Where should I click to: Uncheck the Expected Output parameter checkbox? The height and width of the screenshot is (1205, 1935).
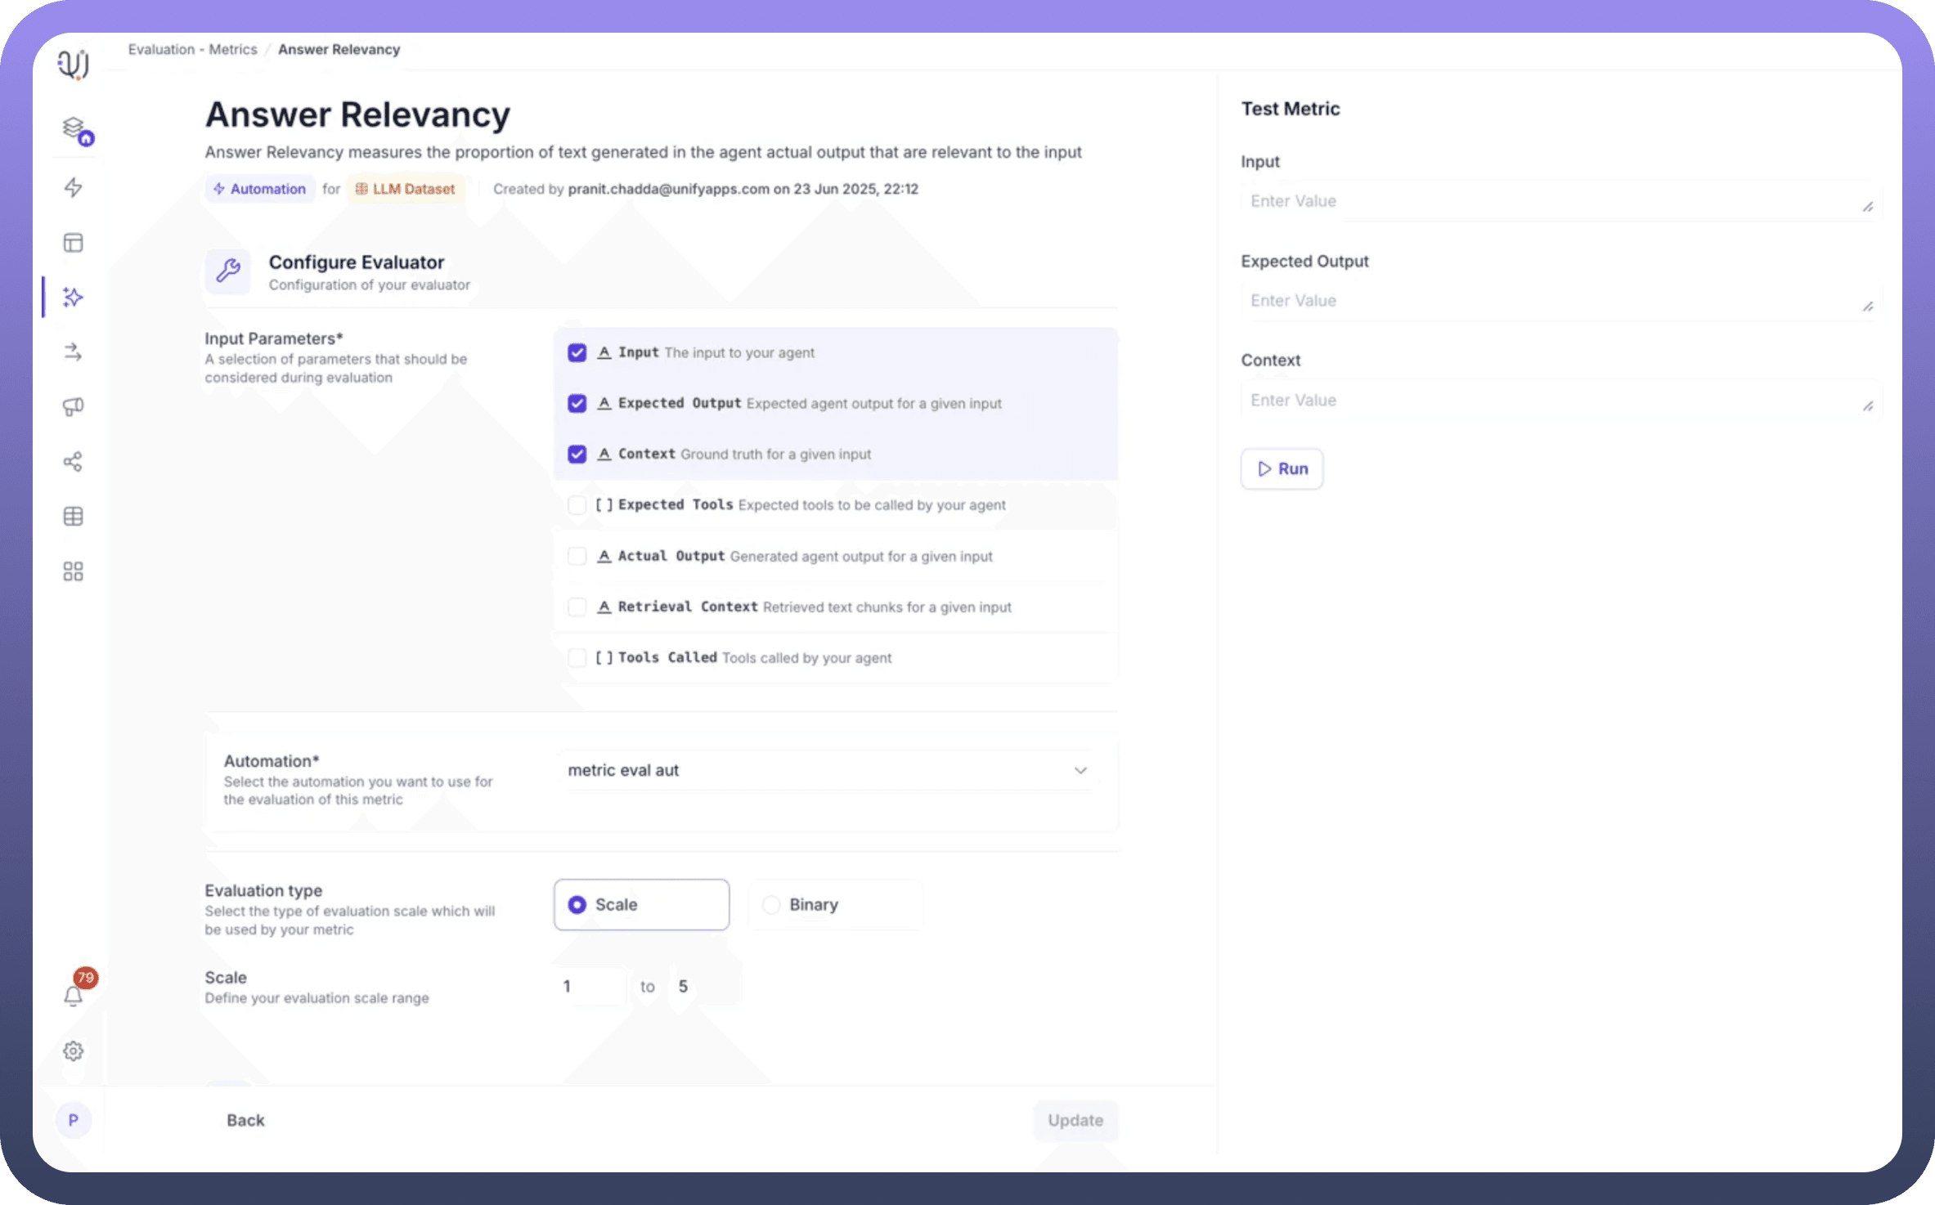click(577, 404)
